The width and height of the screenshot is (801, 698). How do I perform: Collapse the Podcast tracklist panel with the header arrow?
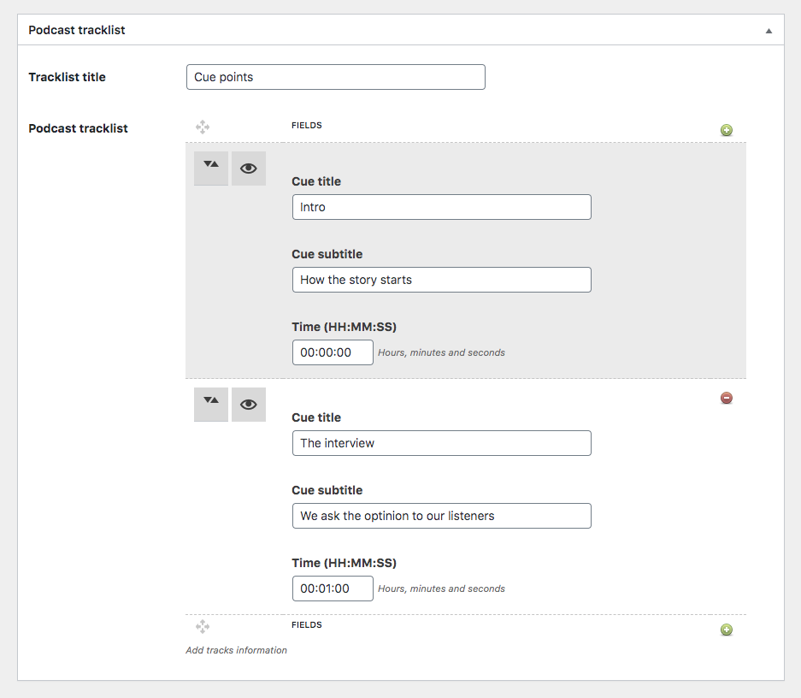(769, 31)
